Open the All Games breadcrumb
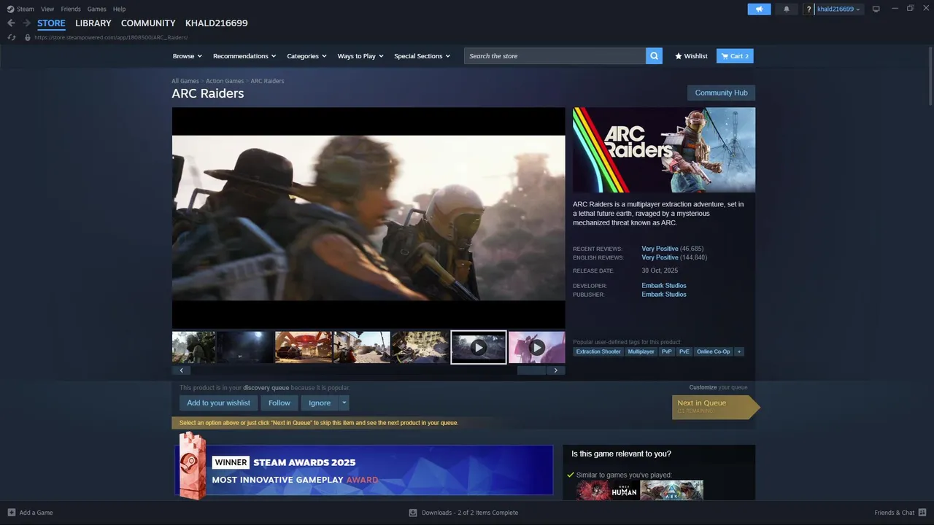 pos(185,81)
